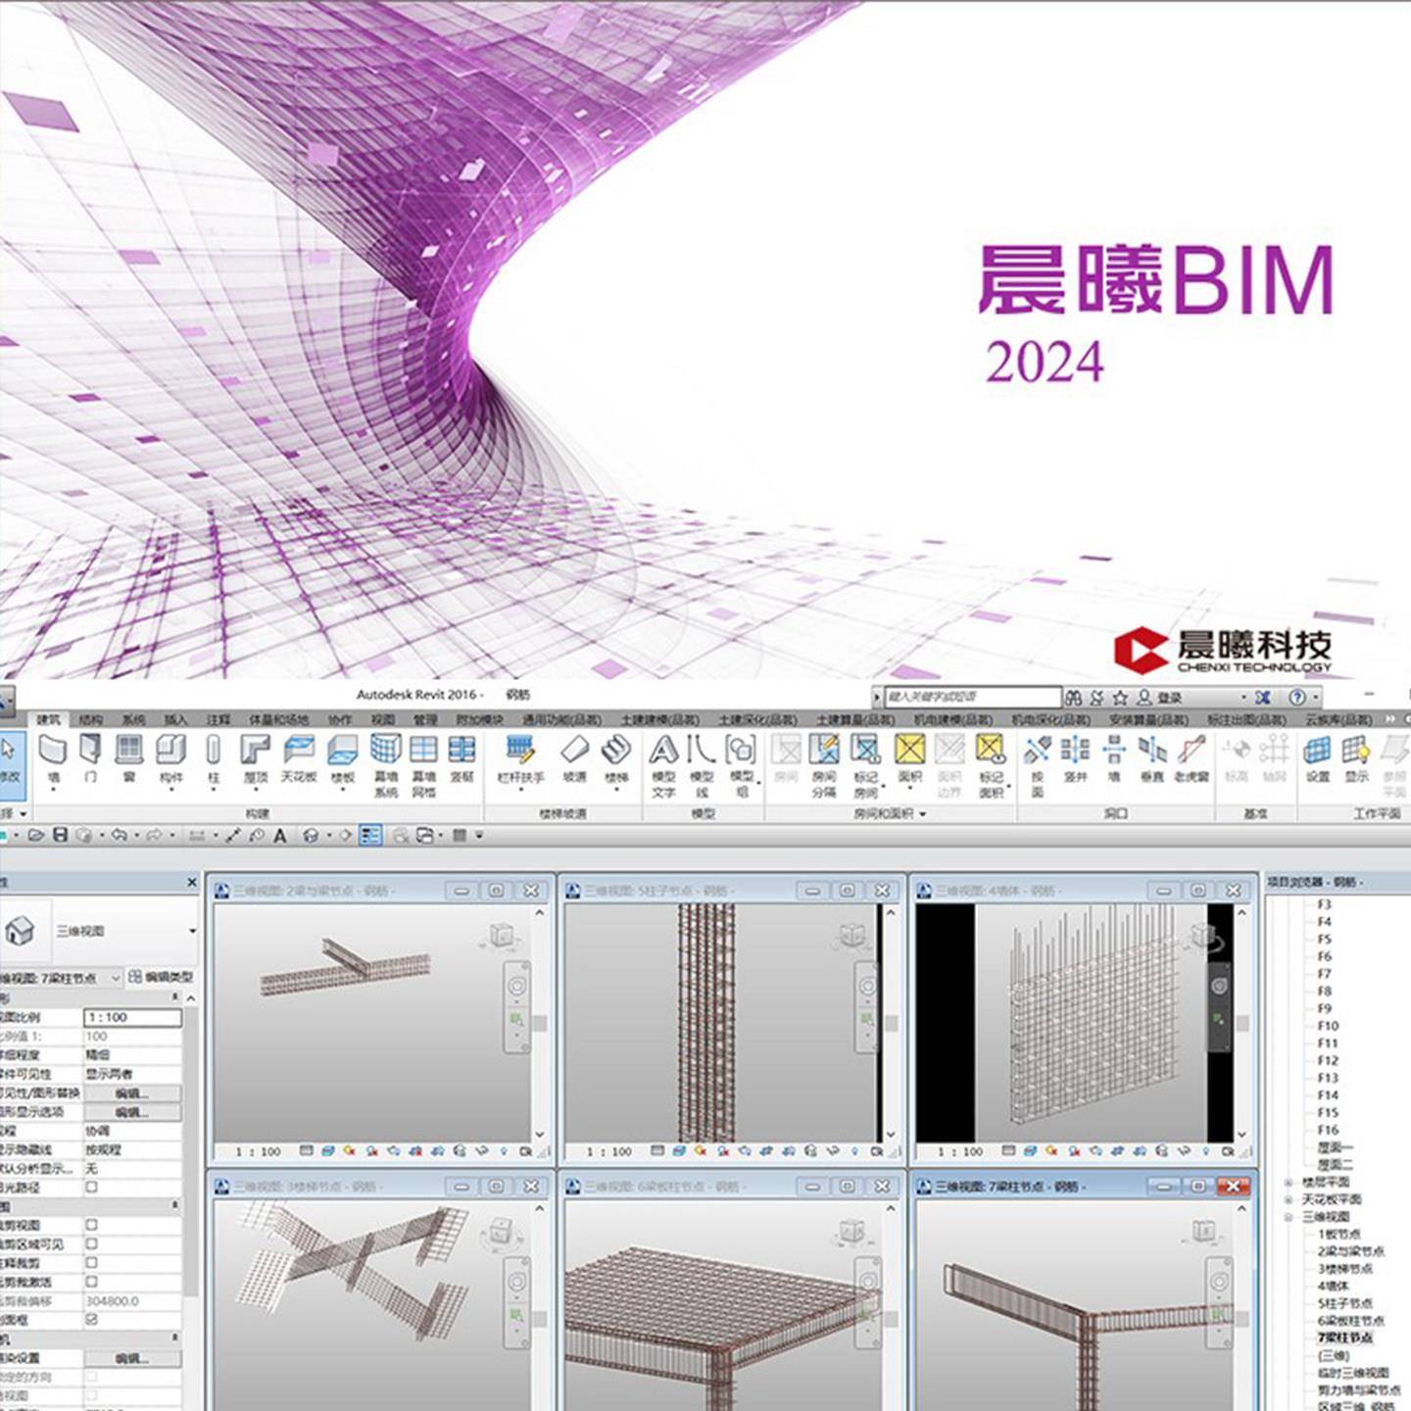The image size is (1411, 1411).
Task: Expand the 天花板平面 tree node
Action: pyautogui.click(x=1289, y=1199)
